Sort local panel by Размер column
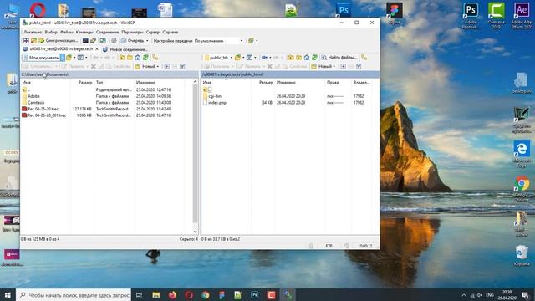This screenshot has width=535, height=301. (85, 83)
